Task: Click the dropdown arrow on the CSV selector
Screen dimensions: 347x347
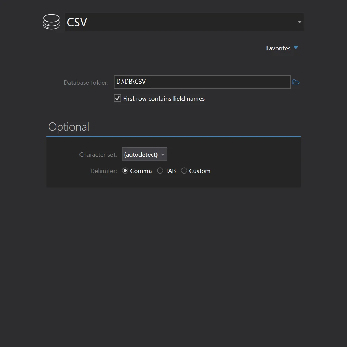Action: [x=299, y=22]
